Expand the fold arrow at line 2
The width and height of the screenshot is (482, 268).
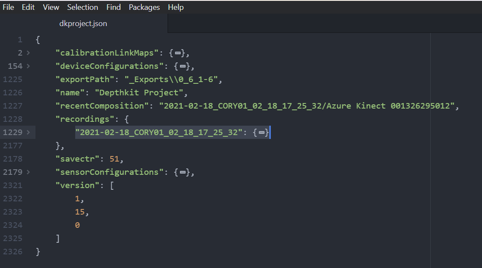pos(28,53)
